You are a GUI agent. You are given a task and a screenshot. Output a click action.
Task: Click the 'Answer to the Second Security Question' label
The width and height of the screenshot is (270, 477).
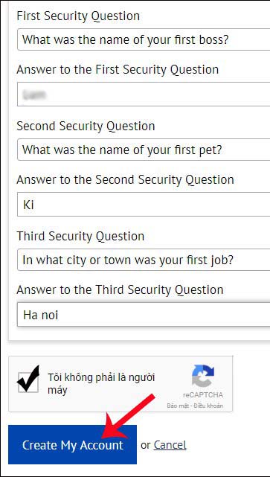[x=125, y=180]
